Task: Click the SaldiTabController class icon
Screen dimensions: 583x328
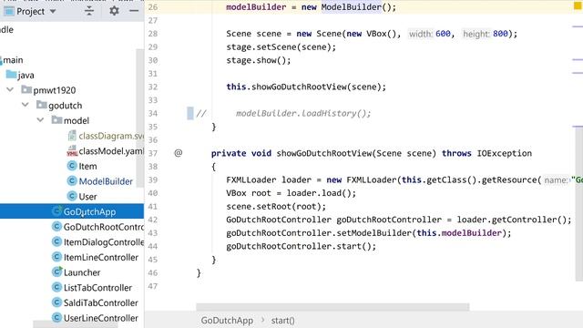Action: tap(56, 302)
